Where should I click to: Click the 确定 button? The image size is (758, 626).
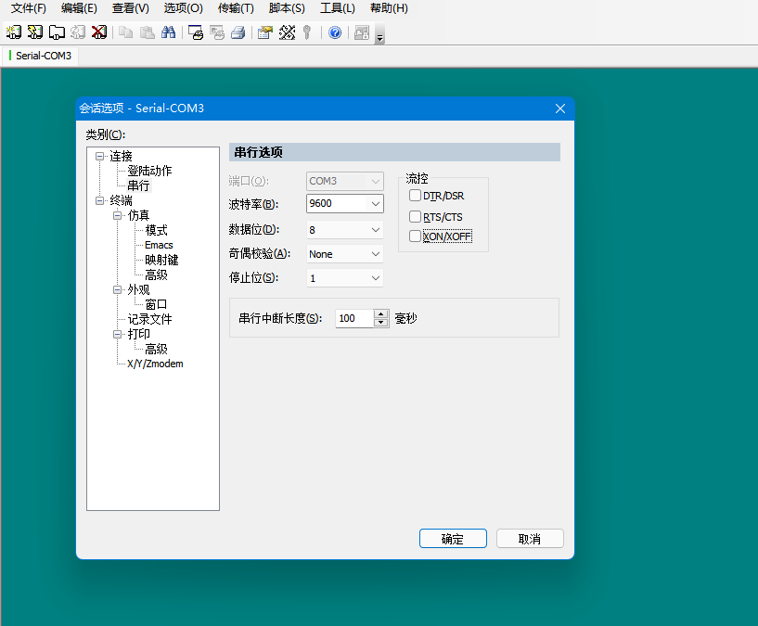453,539
